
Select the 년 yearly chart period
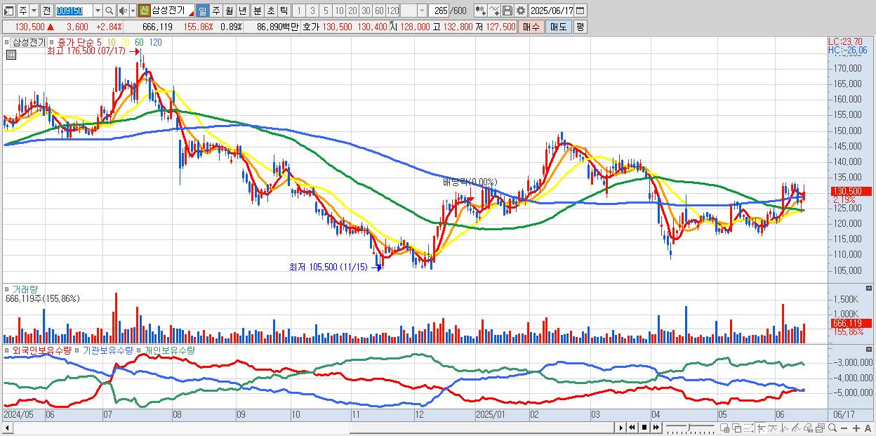click(x=242, y=11)
